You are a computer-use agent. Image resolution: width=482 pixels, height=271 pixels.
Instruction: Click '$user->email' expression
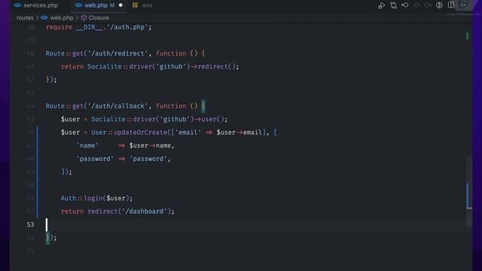tap(239, 132)
